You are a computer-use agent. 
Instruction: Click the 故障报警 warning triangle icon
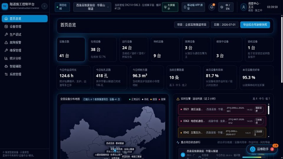point(6,42)
